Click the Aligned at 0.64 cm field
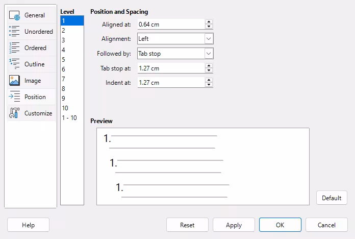 coord(171,25)
